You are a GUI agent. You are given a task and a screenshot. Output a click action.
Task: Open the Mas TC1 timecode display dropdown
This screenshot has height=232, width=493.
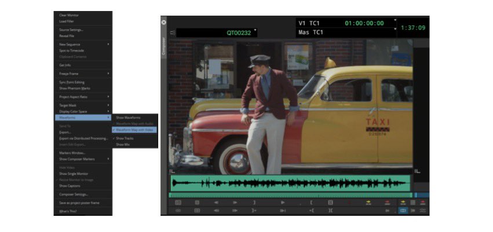pos(395,29)
